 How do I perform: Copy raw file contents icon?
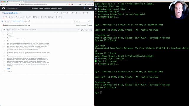(82, 30)
